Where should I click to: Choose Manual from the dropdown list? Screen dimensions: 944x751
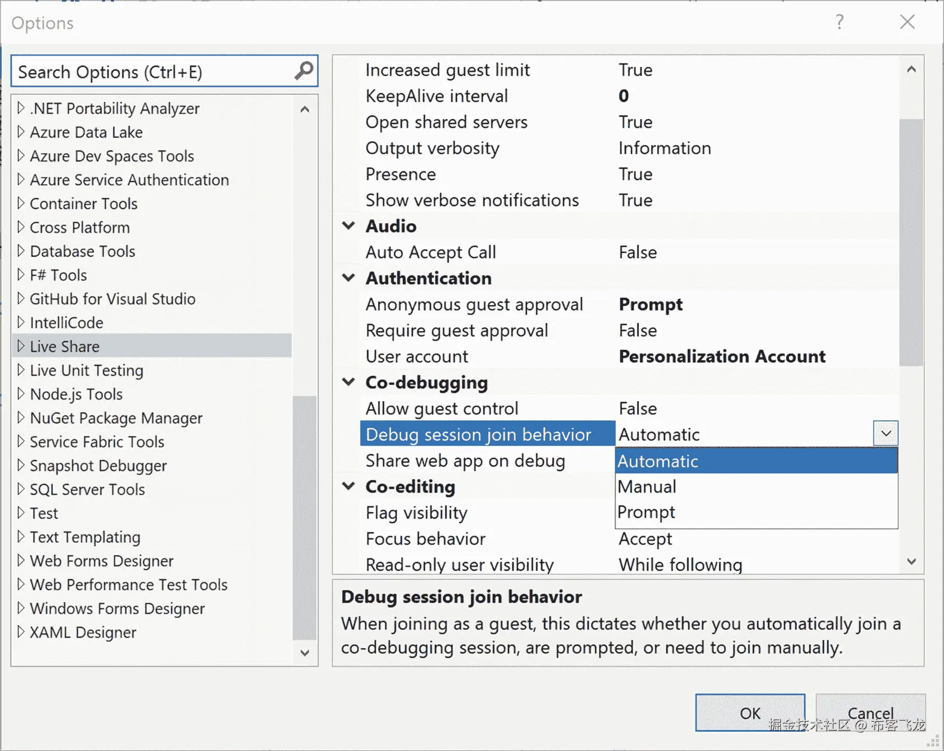(646, 487)
